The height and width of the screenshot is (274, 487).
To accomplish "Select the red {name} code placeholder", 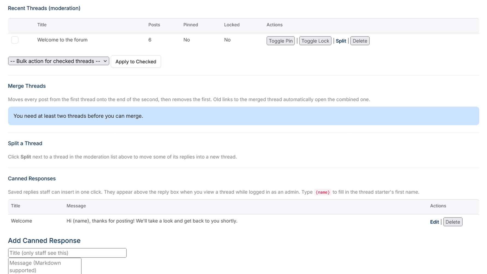I will point(322,192).
